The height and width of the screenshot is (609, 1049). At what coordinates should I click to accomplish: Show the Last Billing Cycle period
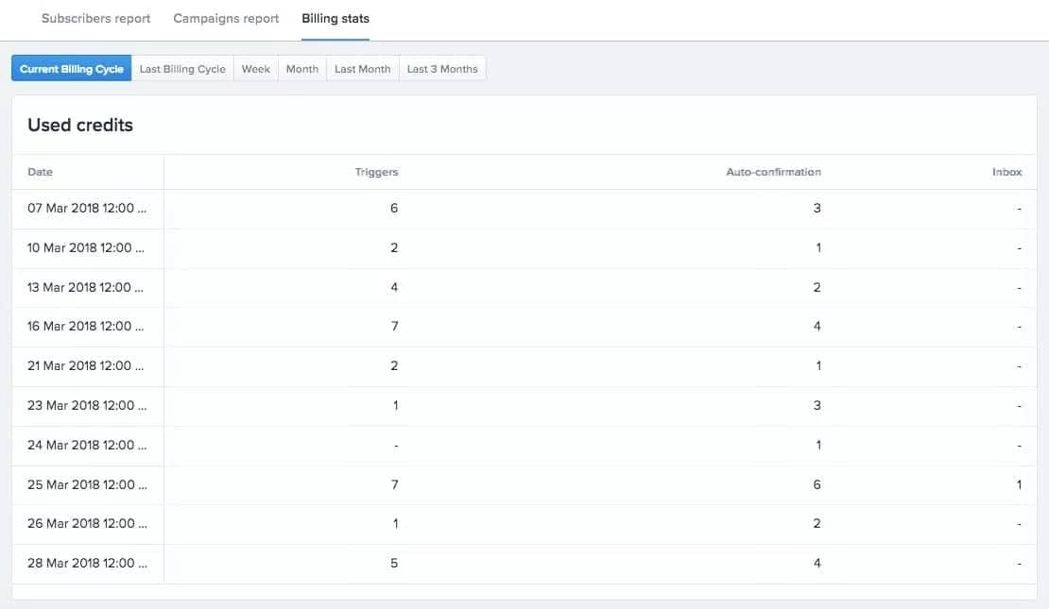[182, 69]
